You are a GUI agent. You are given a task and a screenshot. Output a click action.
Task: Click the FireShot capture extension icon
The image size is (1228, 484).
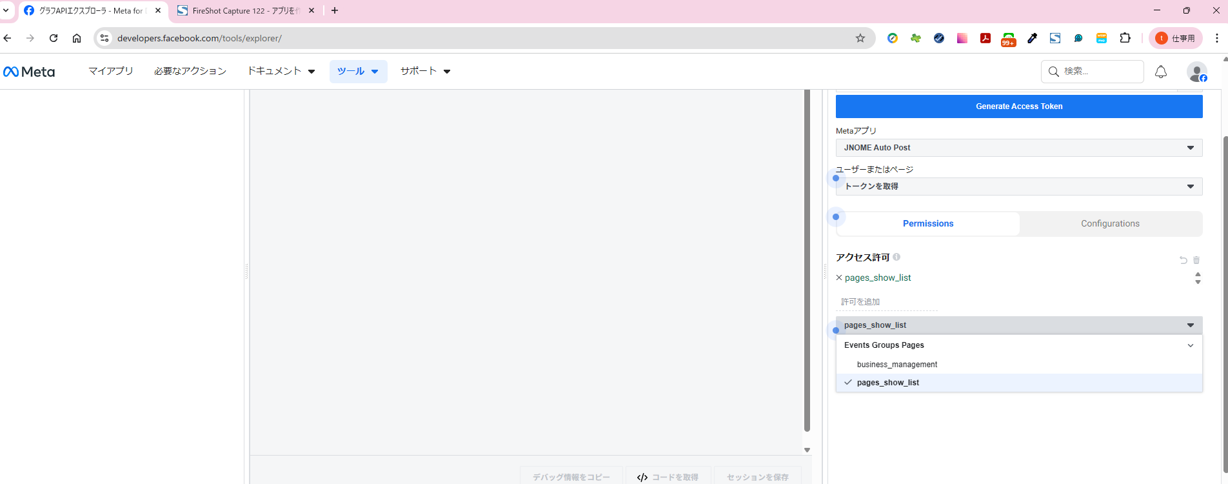pyautogui.click(x=1055, y=38)
